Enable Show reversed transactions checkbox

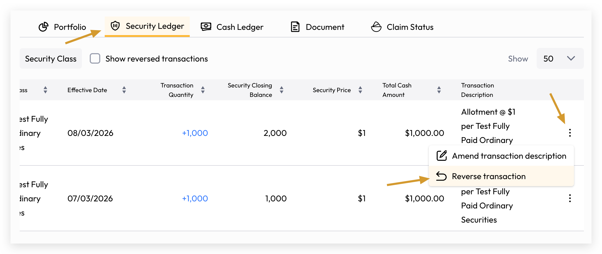pyautogui.click(x=95, y=58)
